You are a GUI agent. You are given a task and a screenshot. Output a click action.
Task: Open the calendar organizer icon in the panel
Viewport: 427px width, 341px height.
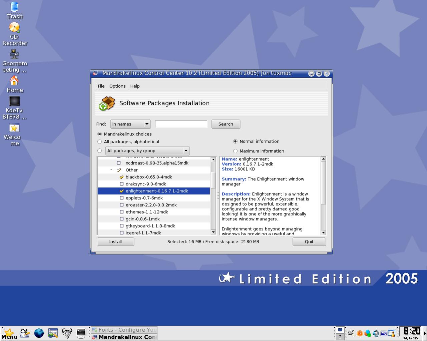(x=53, y=333)
